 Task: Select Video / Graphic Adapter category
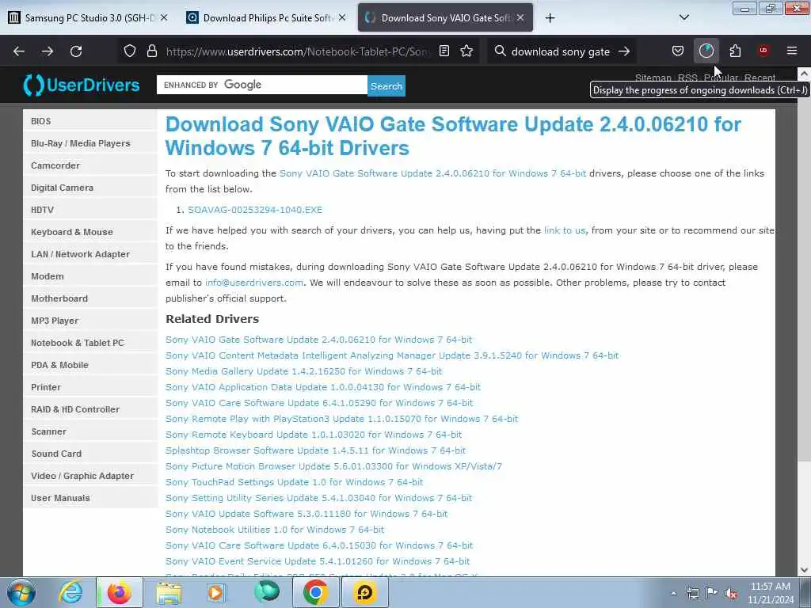90,476
